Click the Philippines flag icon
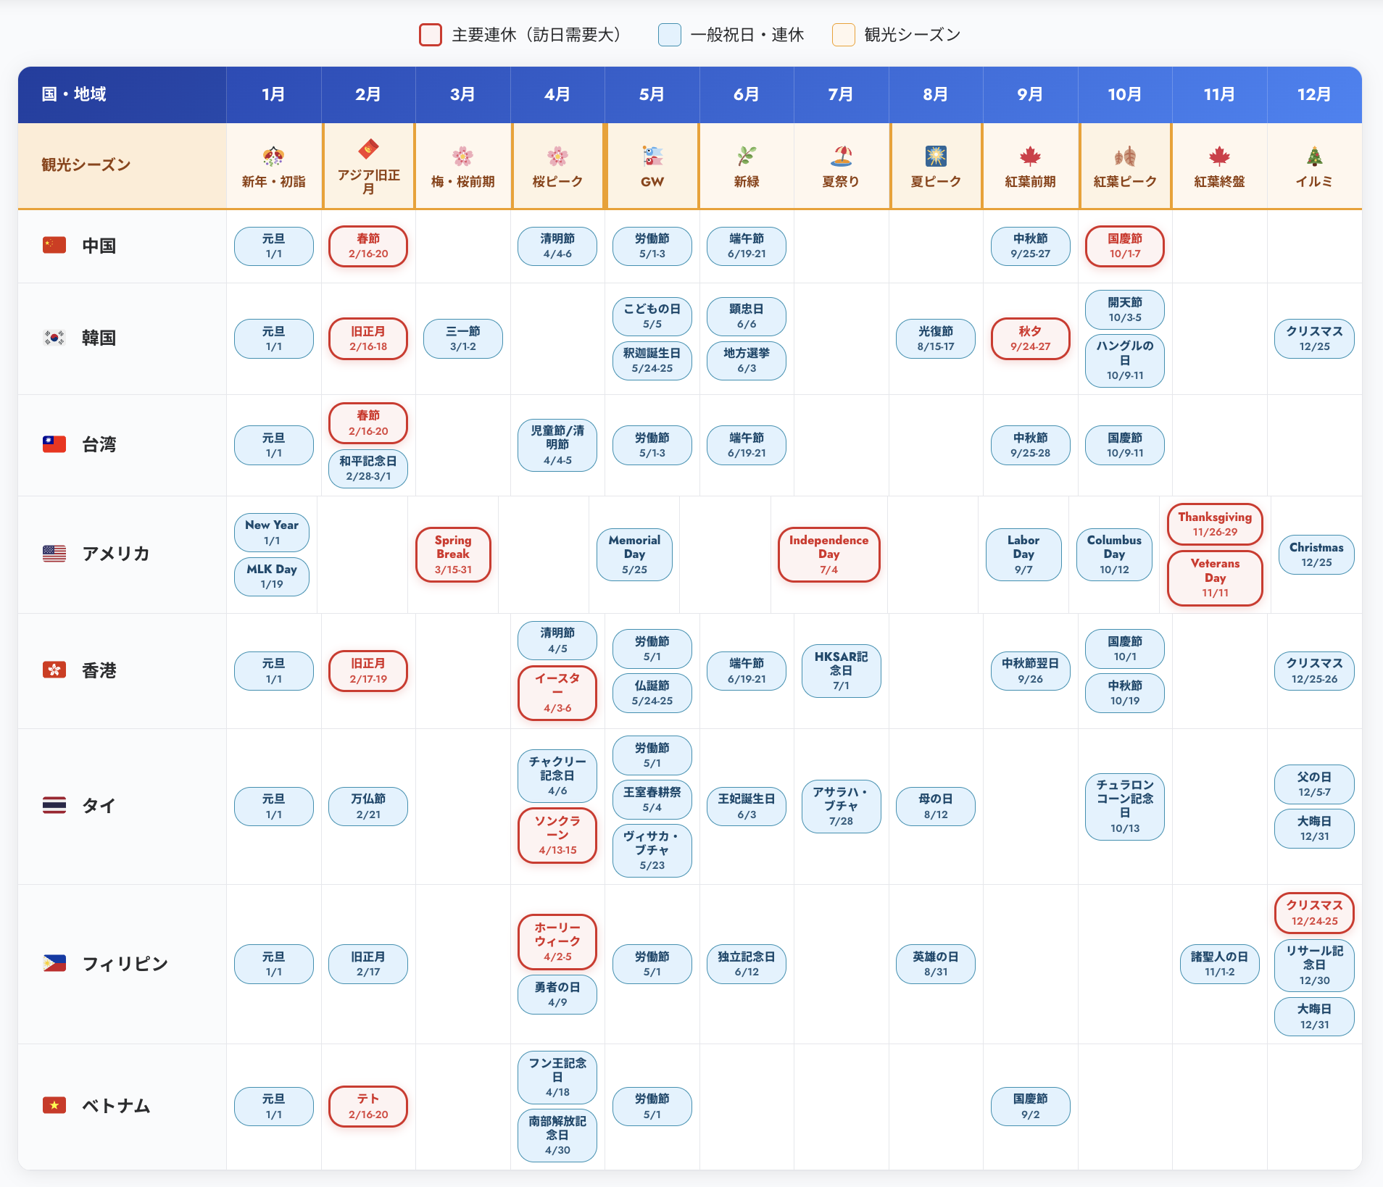 point(54,963)
